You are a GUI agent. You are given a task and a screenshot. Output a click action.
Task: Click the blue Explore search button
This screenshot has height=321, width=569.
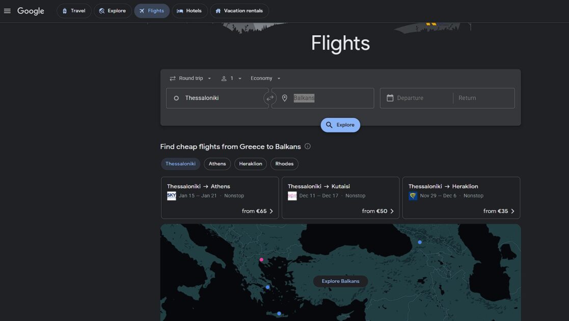click(x=340, y=125)
